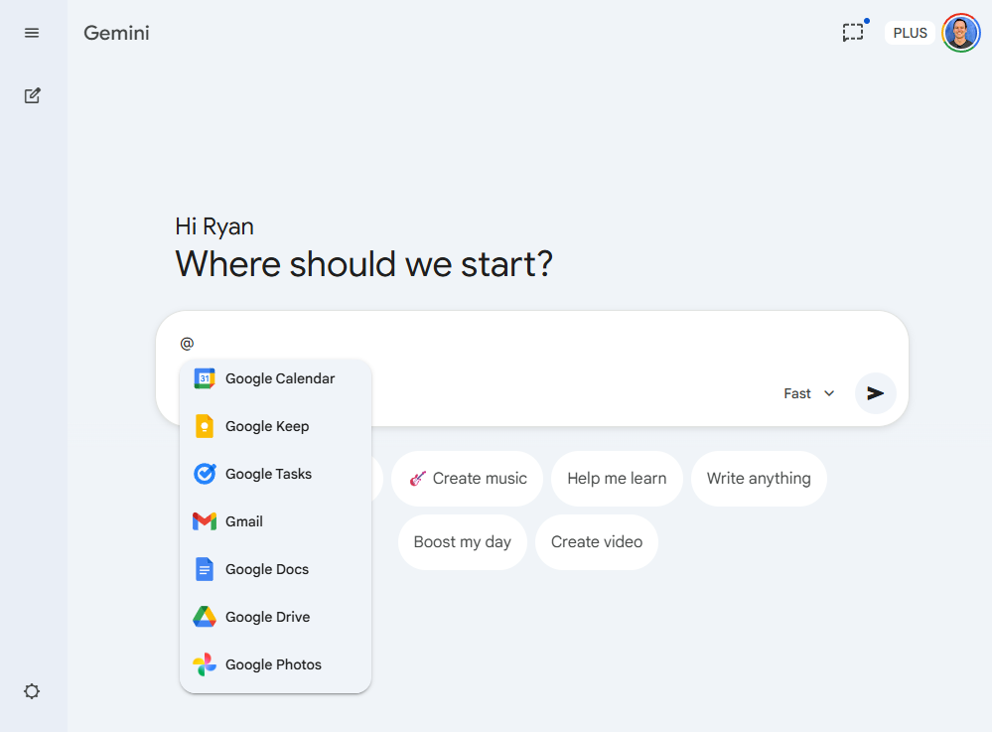This screenshot has height=732, width=992.
Task: Click the Gemini title text
Action: coord(116,33)
